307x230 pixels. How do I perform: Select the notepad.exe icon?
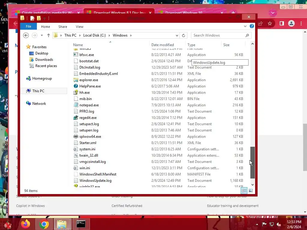pos(76,105)
